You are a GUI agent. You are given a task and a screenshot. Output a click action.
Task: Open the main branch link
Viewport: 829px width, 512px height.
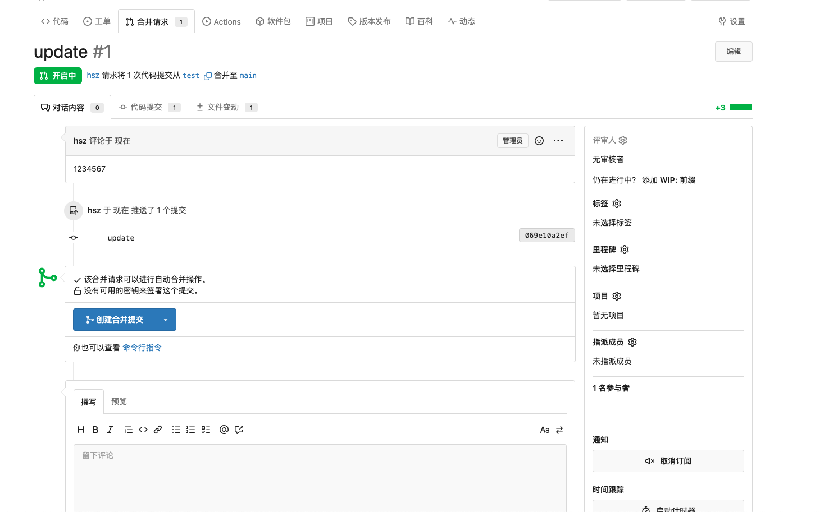point(248,76)
